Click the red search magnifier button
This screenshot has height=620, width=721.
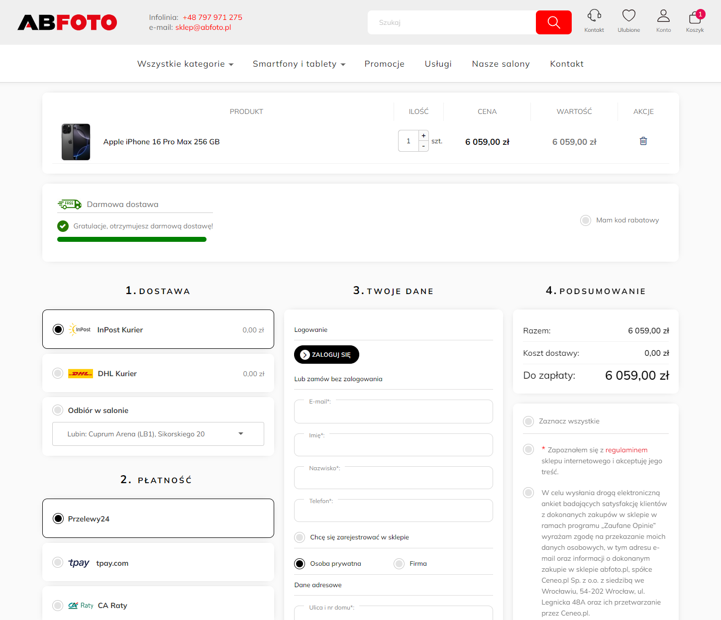[x=553, y=22]
